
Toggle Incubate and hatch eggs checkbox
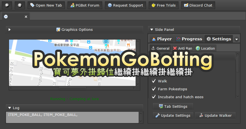point(154,97)
